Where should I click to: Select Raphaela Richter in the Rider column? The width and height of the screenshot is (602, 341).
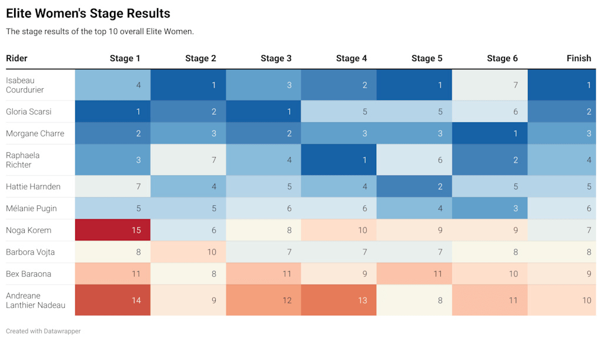[x=22, y=160]
